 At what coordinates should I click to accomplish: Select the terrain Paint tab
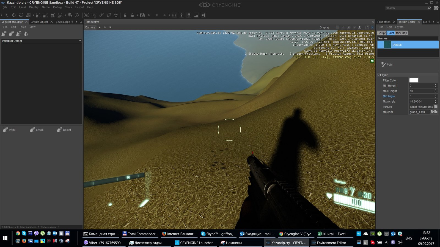[391, 33]
